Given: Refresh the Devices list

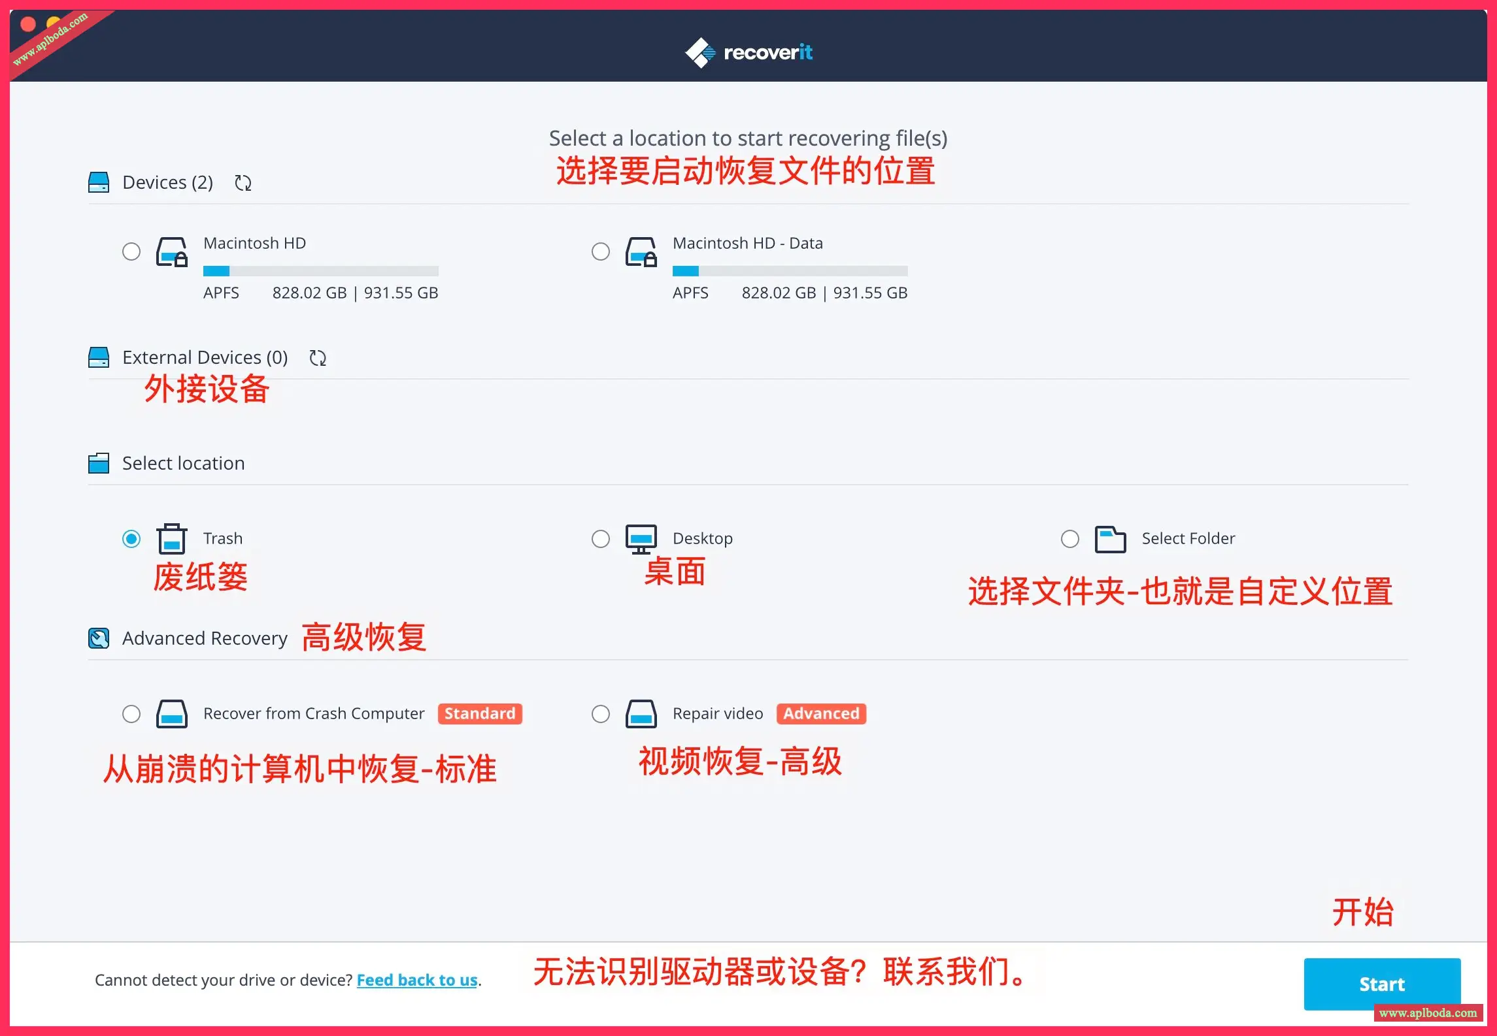Looking at the screenshot, I should pyautogui.click(x=243, y=183).
